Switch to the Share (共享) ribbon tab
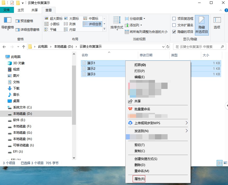The image size is (228, 185). point(34,10)
